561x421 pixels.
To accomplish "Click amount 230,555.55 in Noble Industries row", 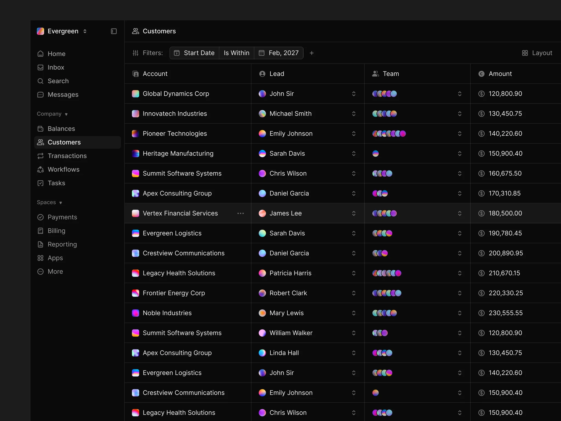I will coord(506,313).
